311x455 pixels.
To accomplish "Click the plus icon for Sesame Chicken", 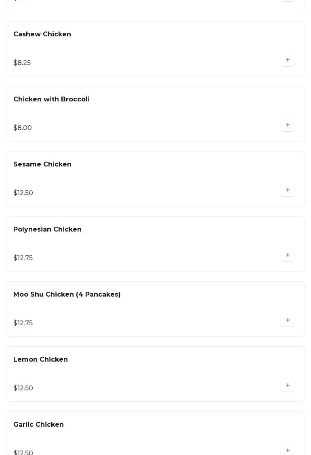I will (x=288, y=190).
